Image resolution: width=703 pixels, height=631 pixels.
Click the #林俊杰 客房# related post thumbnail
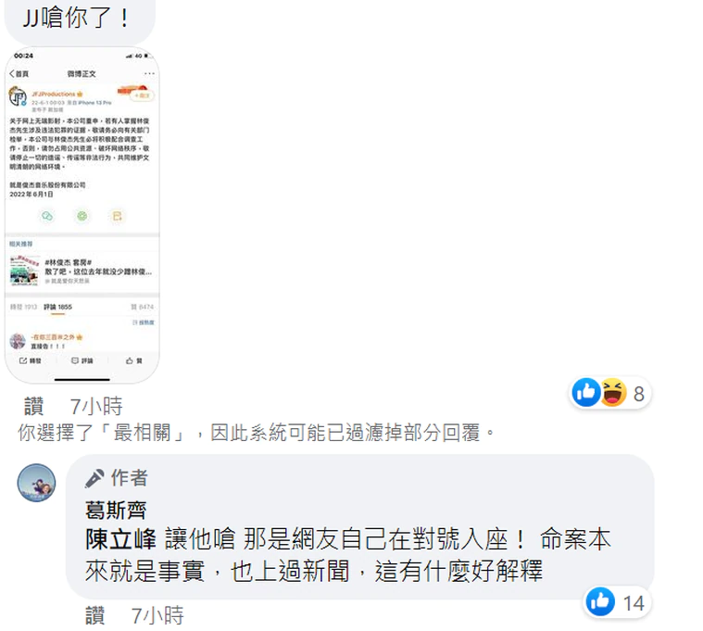(x=25, y=271)
